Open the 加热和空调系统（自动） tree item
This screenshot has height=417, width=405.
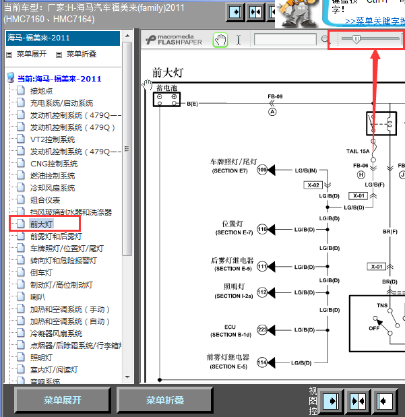click(x=69, y=321)
